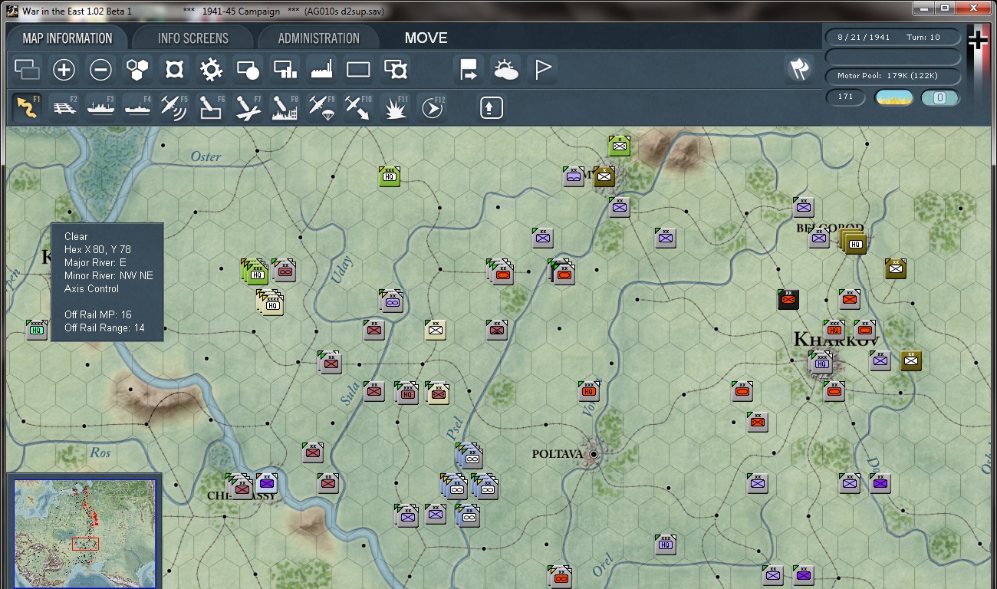The image size is (997, 589).
Task: Activate F5 air recon plane icon
Action: coord(175,107)
